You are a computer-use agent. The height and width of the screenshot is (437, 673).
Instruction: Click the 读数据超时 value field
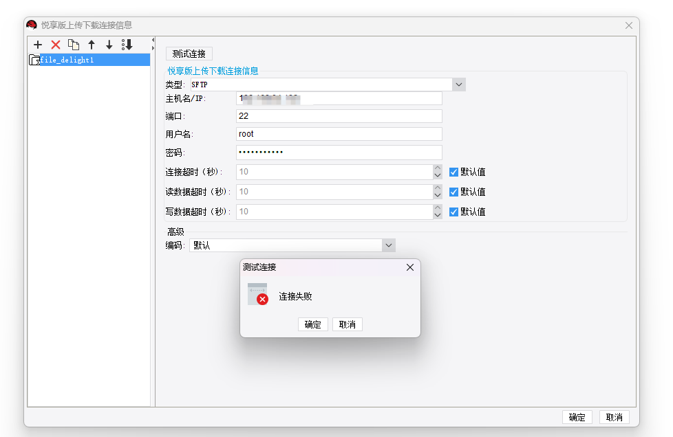(x=335, y=192)
